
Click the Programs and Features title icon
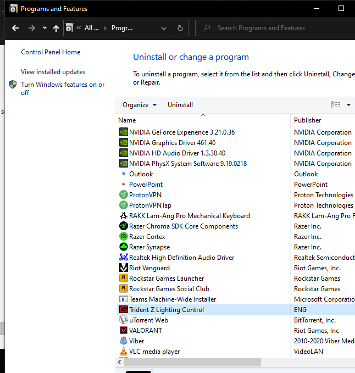click(x=14, y=9)
